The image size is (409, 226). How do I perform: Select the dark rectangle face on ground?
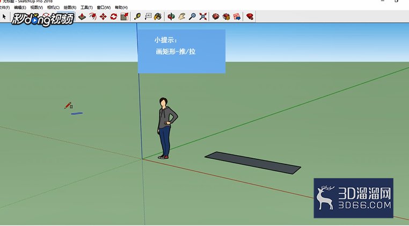coord(252,163)
